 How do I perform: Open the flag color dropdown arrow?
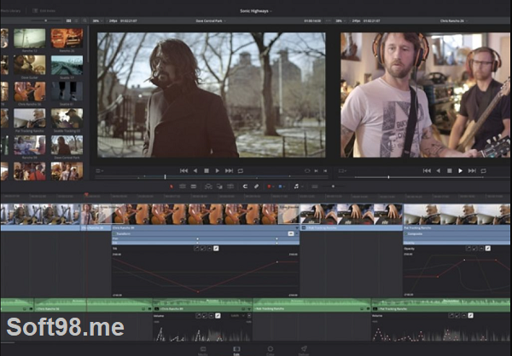[x=273, y=187]
